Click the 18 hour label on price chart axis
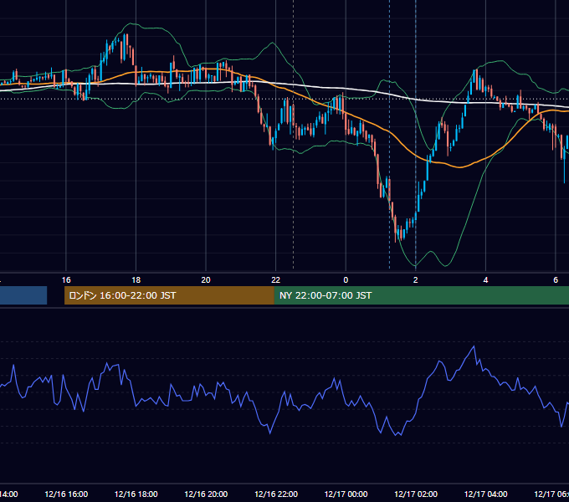 136,280
